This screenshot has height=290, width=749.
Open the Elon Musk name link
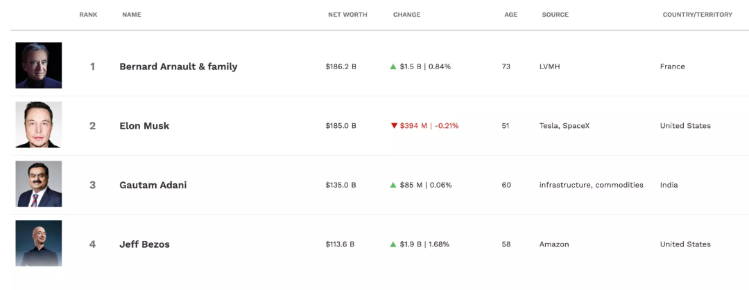click(144, 126)
